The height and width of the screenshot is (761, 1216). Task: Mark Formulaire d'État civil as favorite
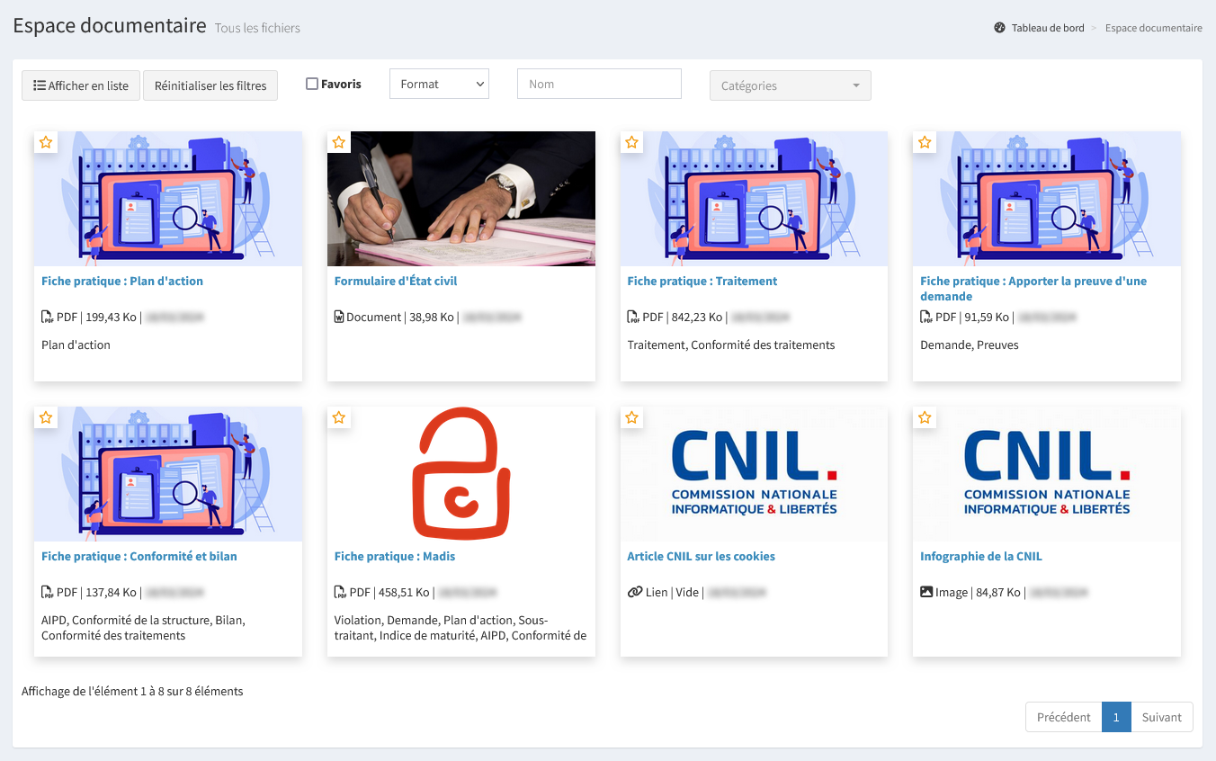(339, 143)
